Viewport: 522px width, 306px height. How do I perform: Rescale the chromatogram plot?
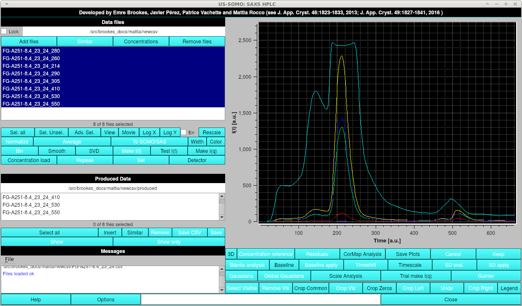tap(212, 132)
